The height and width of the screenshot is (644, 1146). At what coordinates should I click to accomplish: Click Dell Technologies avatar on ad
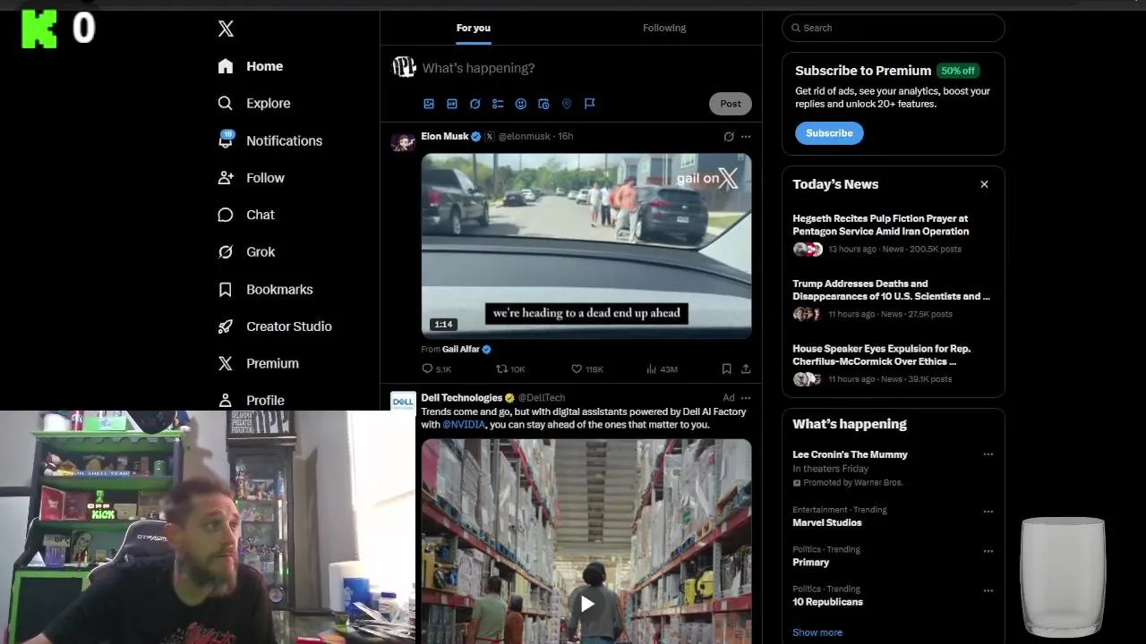click(x=403, y=401)
